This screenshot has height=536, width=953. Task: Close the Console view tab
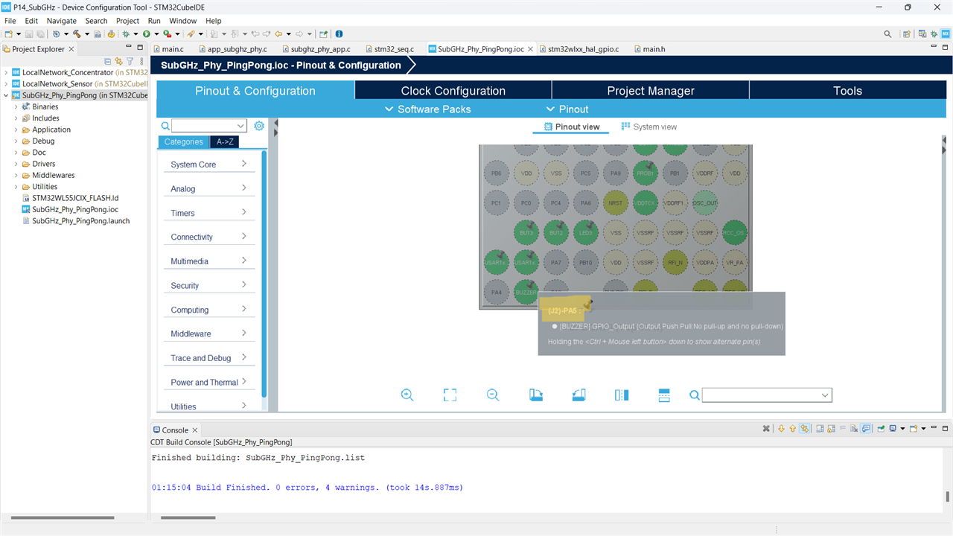[x=195, y=430]
